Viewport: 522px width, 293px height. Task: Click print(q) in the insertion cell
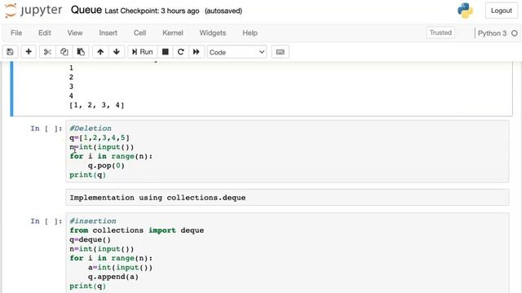coord(88,286)
